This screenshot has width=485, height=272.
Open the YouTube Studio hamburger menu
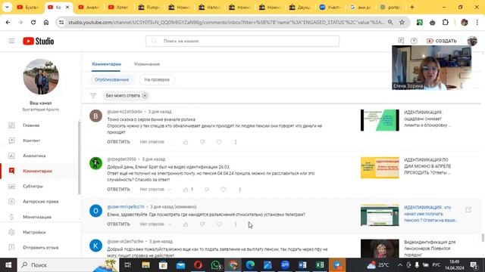[12, 41]
